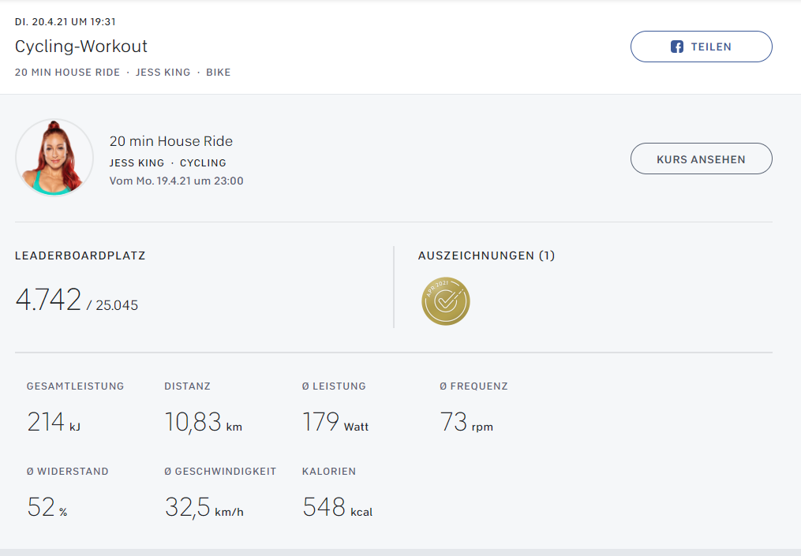Select the Gesamtleistung value 214 kJ
The height and width of the screenshot is (556, 801).
[54, 423]
